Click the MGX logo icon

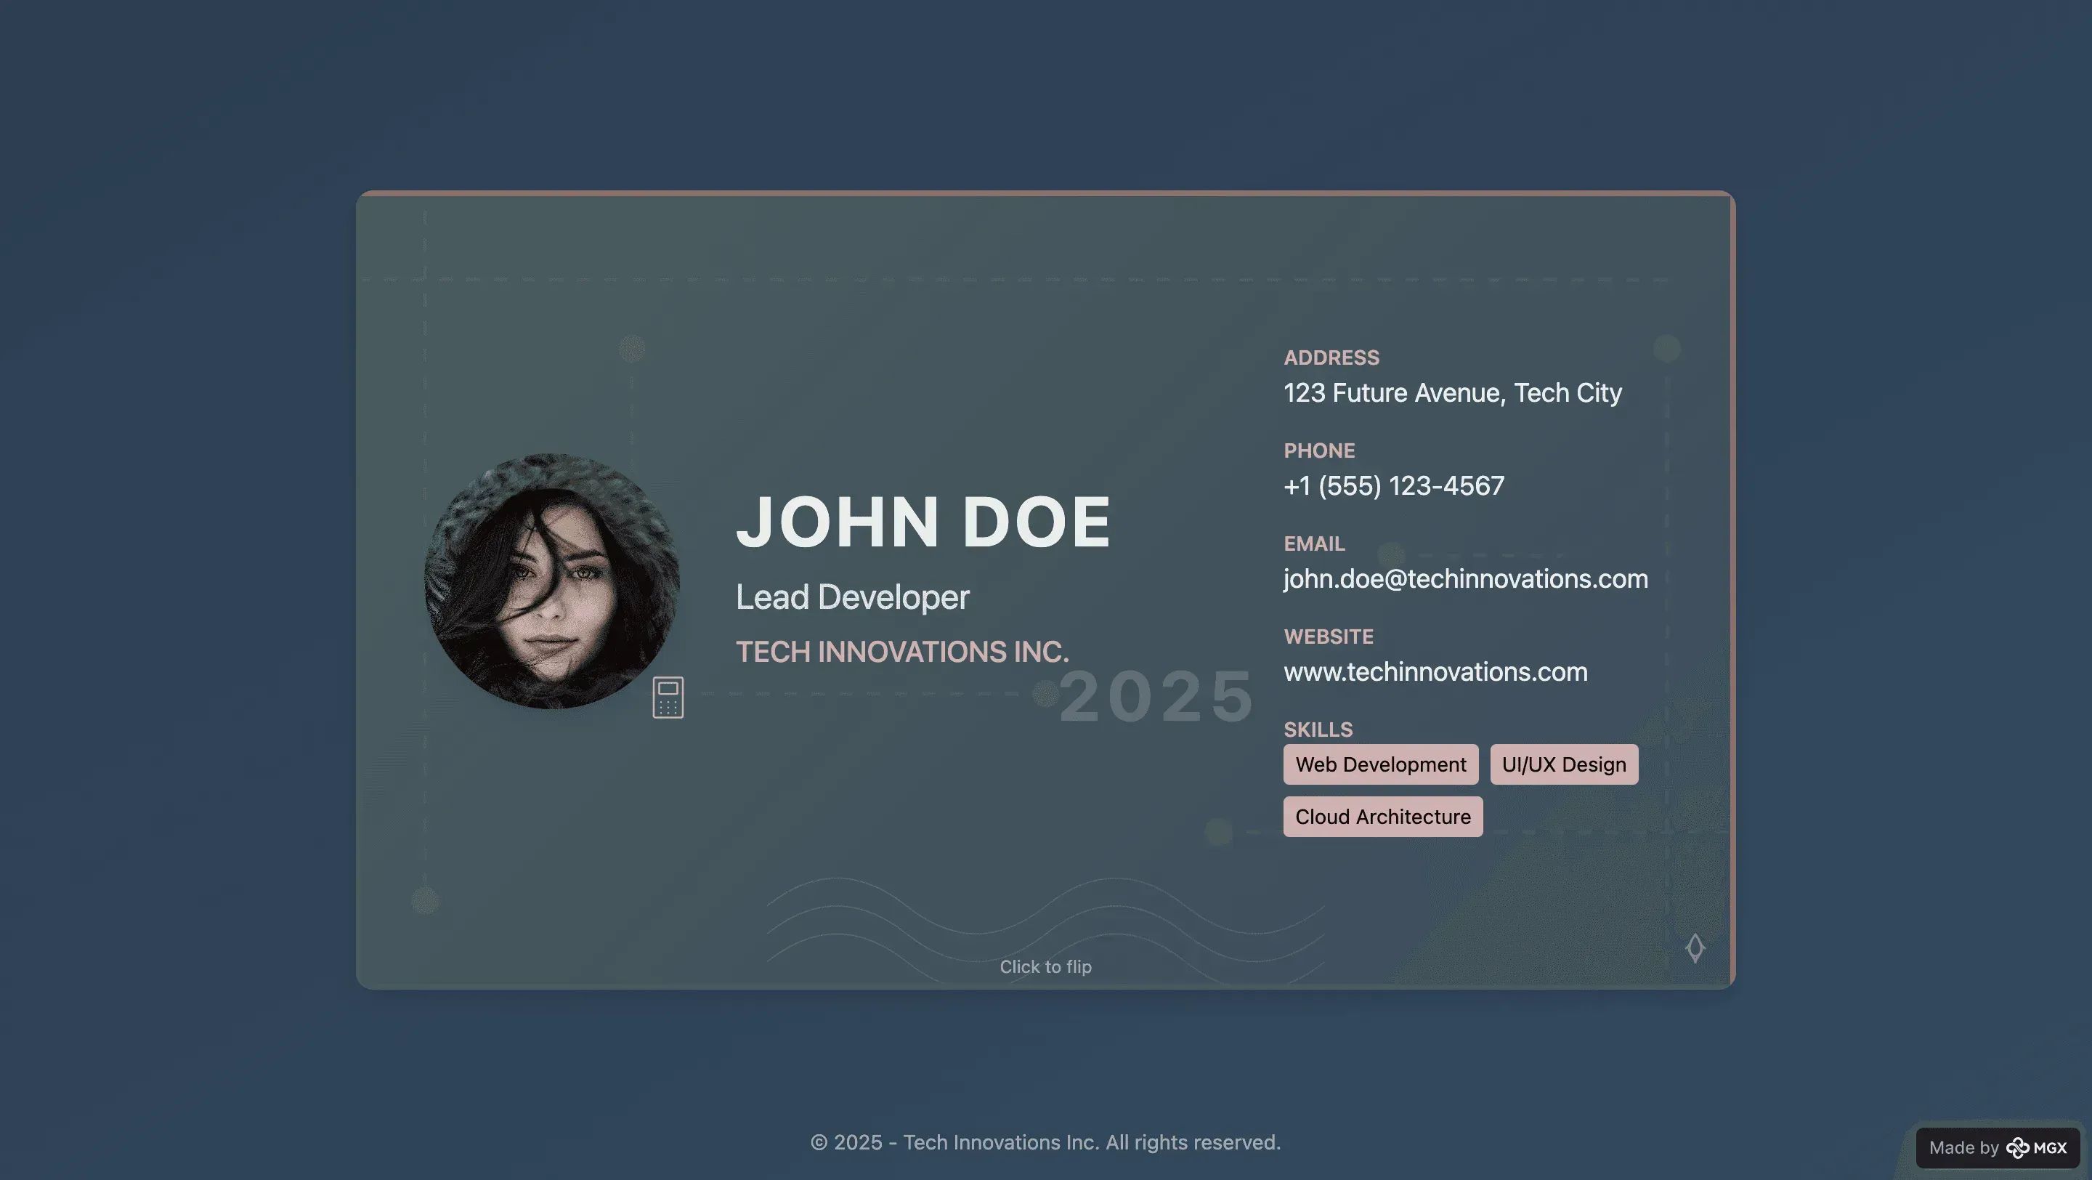2017,1147
